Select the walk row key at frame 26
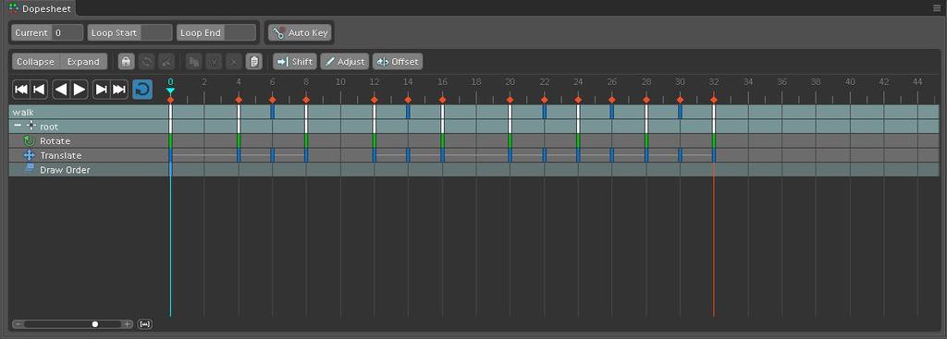 (x=612, y=112)
